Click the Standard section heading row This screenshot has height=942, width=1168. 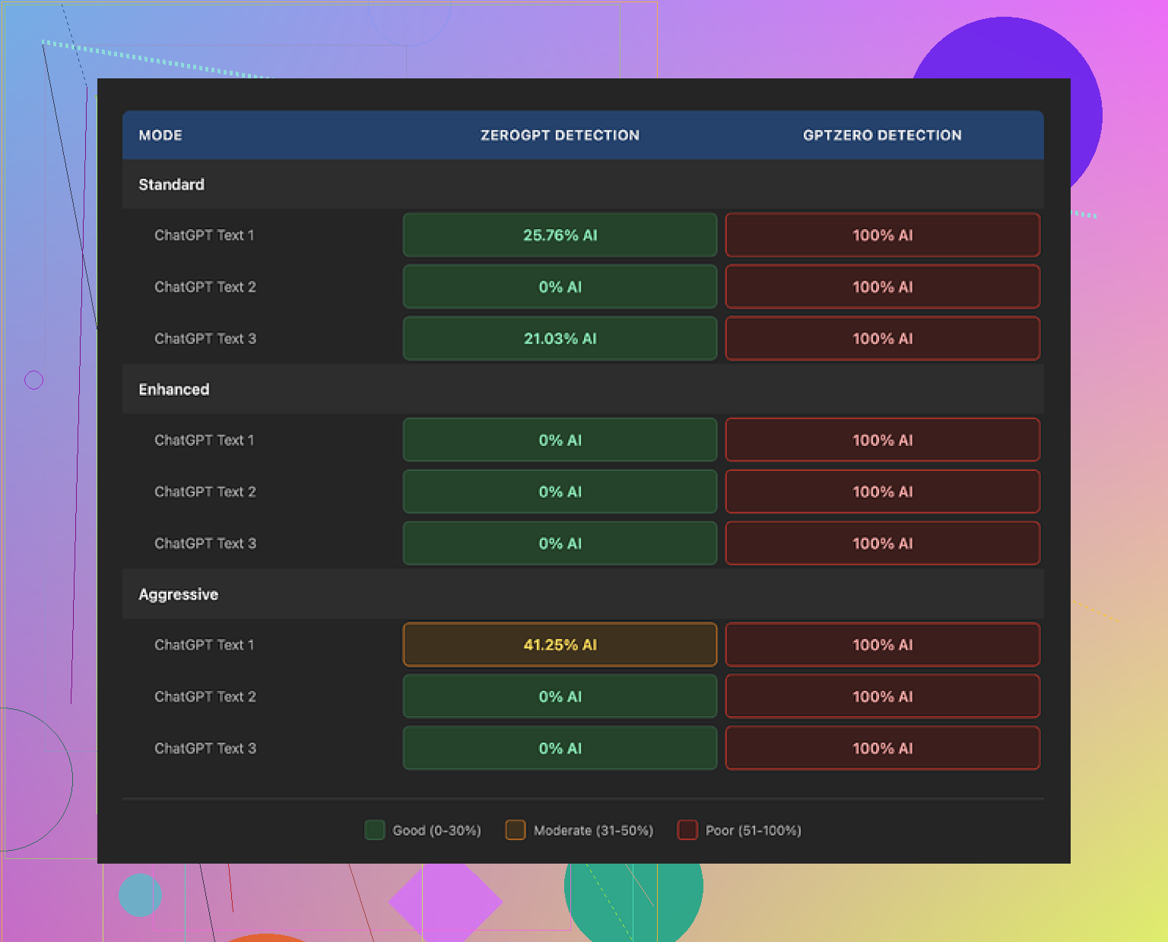tap(172, 185)
